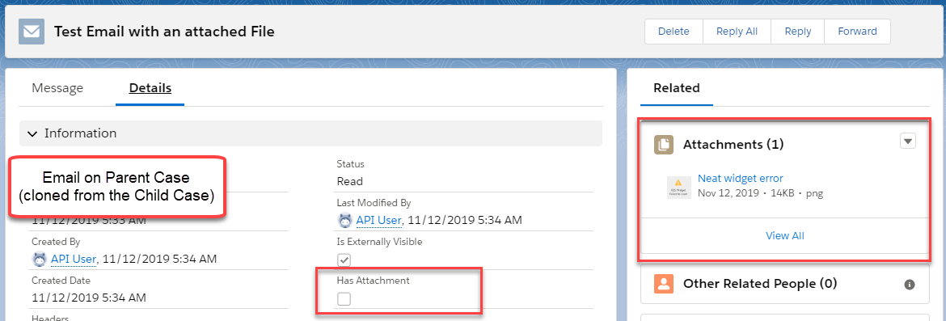Click the Status value Read
Screen dimensions: 946x321
pyautogui.click(x=349, y=182)
